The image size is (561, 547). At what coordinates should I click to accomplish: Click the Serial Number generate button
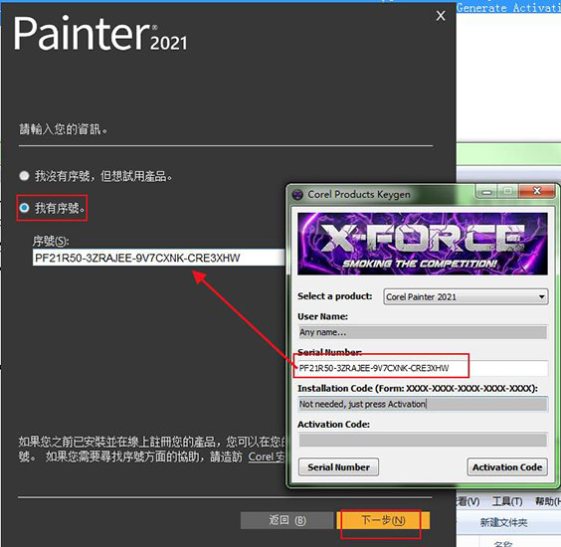tap(338, 467)
